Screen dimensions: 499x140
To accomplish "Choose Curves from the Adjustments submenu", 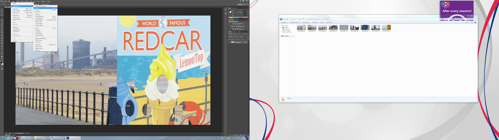I will coord(45,10).
